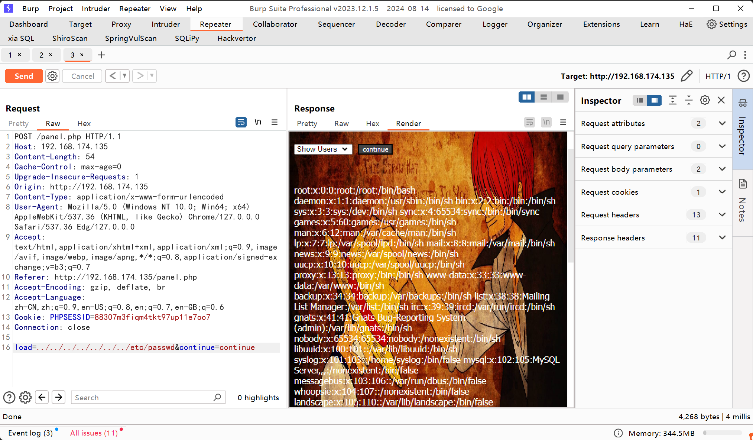Expand Request attributes section
The image size is (753, 440).
tap(722, 123)
